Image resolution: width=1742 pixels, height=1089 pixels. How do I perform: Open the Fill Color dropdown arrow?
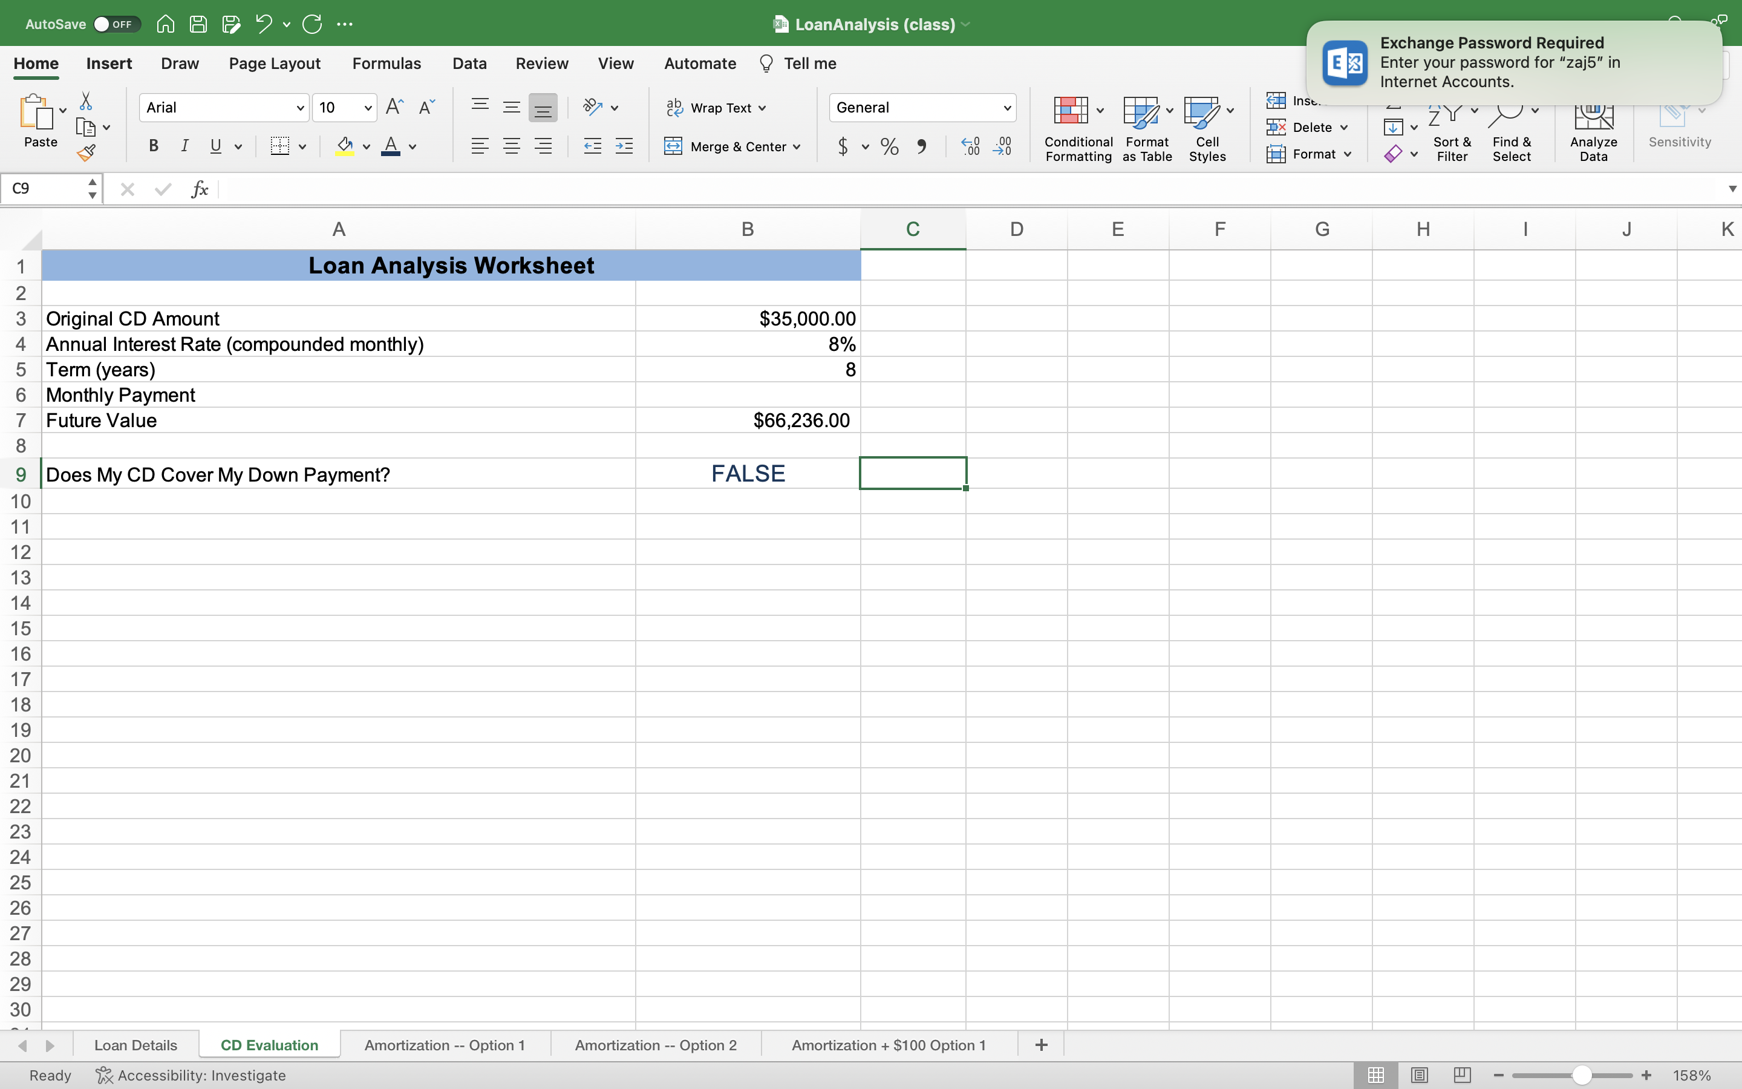367,146
